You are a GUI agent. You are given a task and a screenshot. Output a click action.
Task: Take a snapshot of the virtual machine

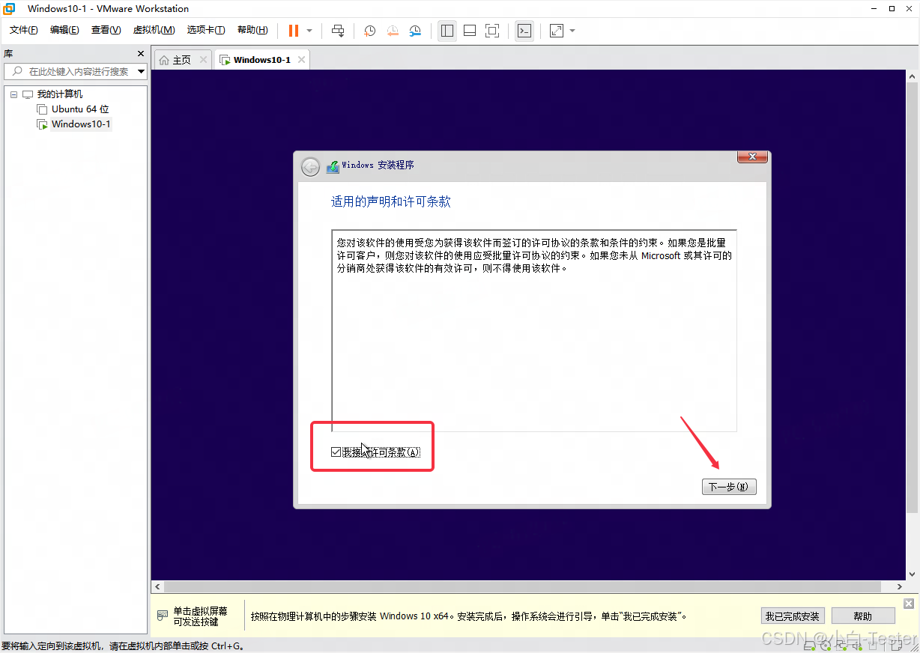[x=370, y=31]
